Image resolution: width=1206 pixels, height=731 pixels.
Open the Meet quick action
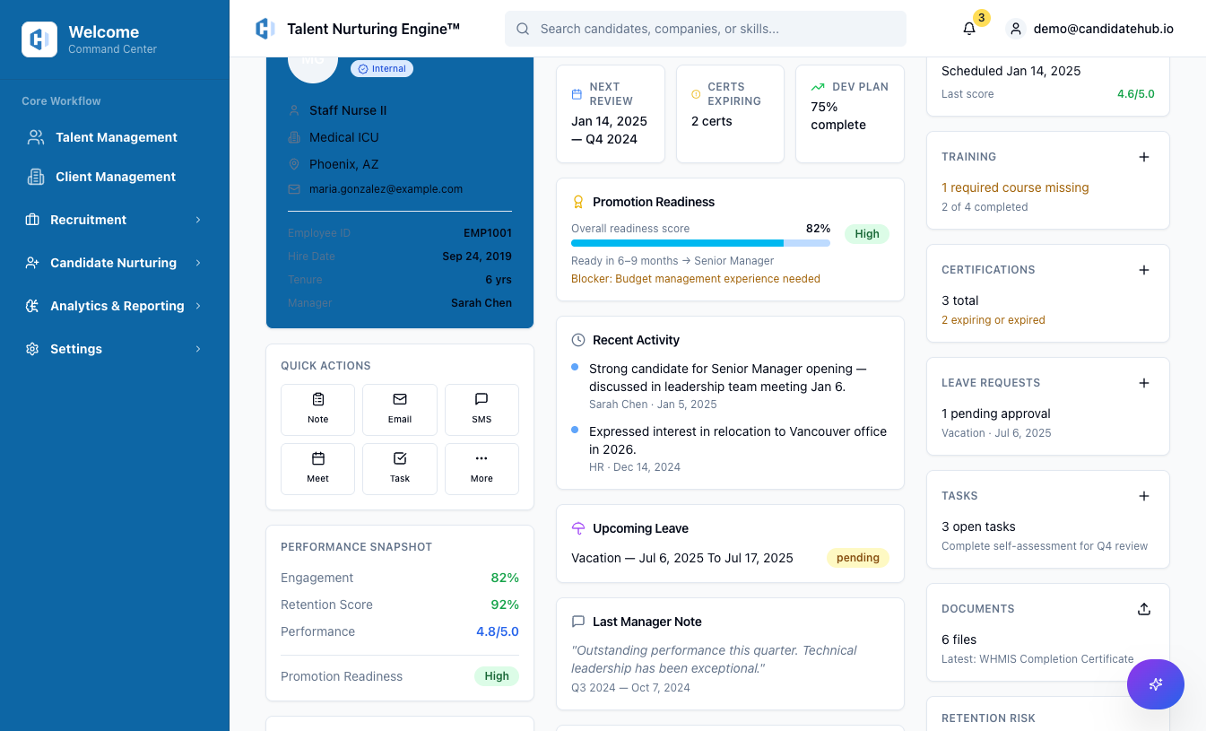pyautogui.click(x=317, y=468)
